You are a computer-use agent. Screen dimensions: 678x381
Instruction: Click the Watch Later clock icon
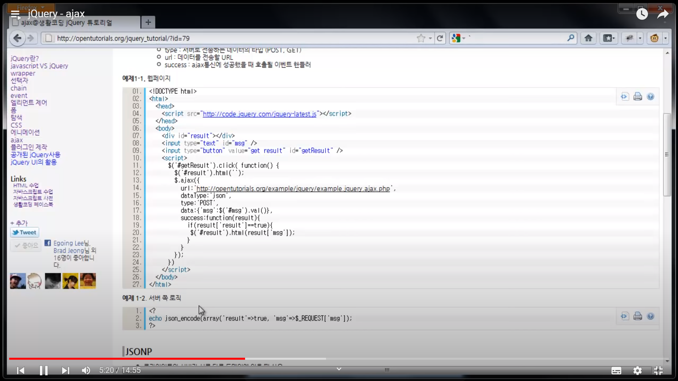(x=642, y=14)
